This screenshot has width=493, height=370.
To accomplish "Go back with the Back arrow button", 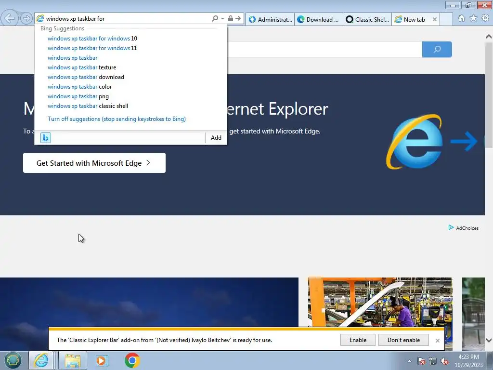I will click(x=10, y=18).
